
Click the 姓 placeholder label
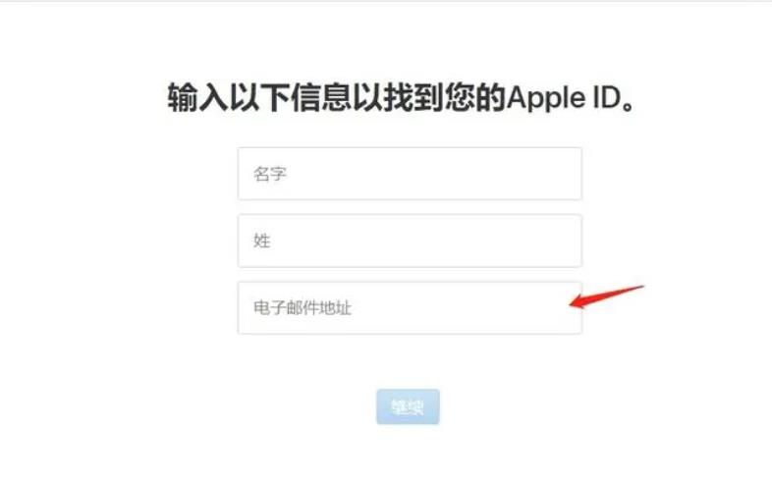pos(261,241)
